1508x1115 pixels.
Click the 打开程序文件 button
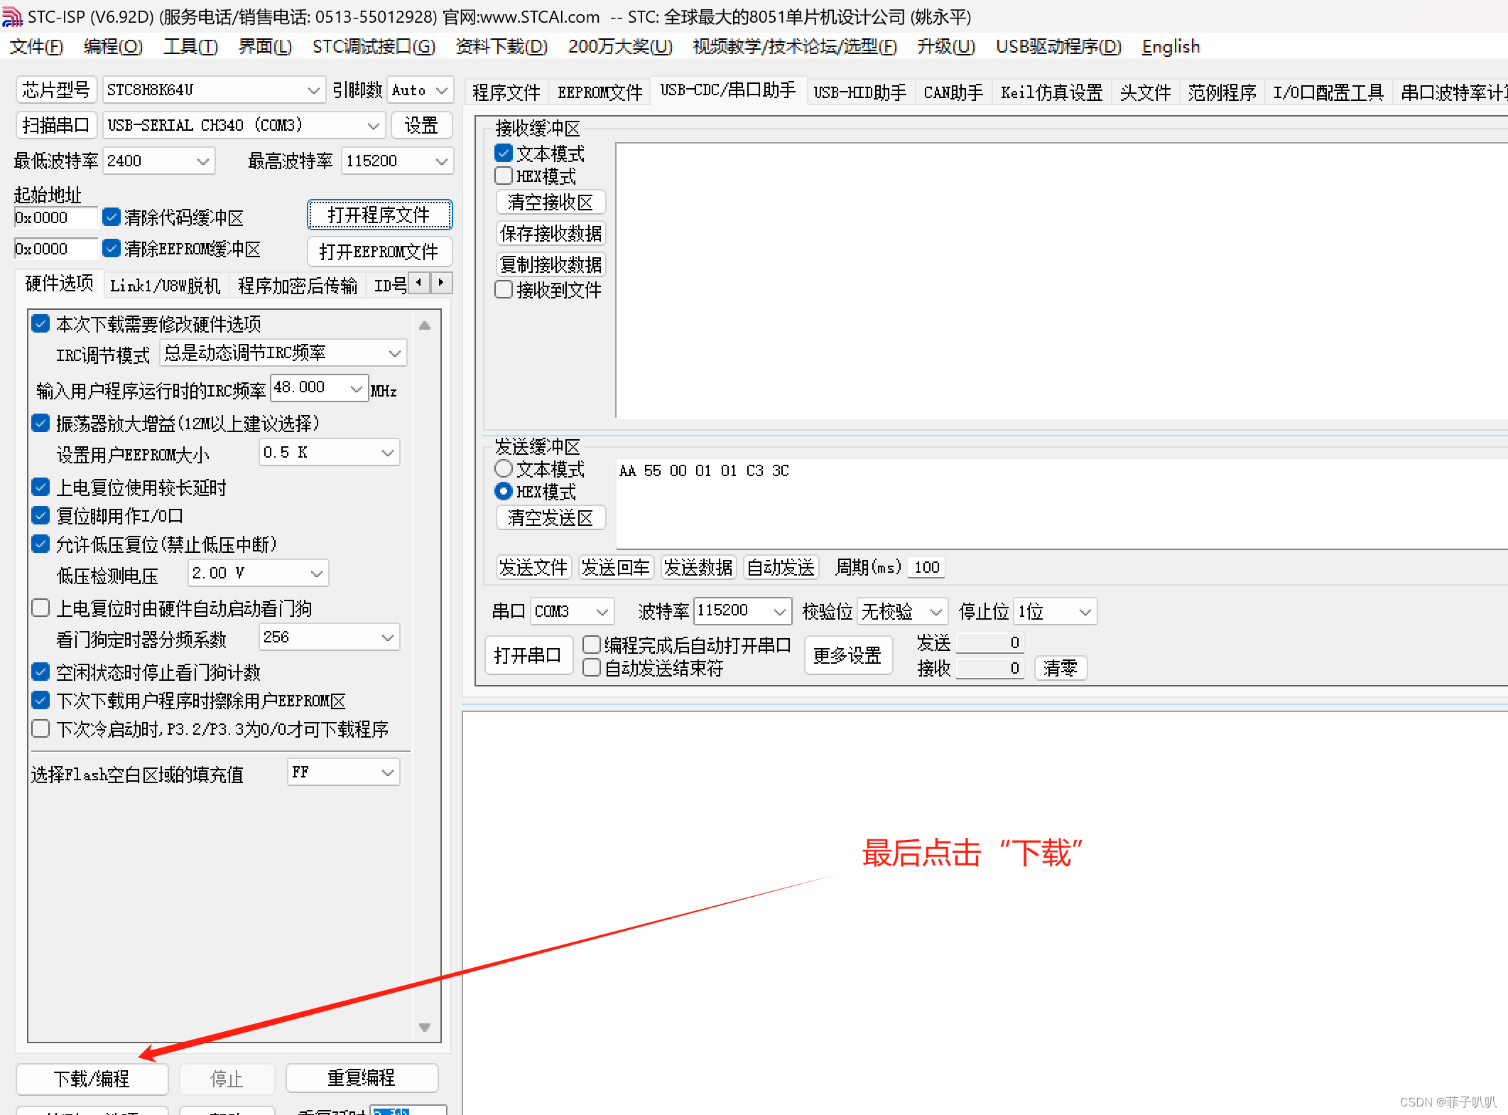379,215
